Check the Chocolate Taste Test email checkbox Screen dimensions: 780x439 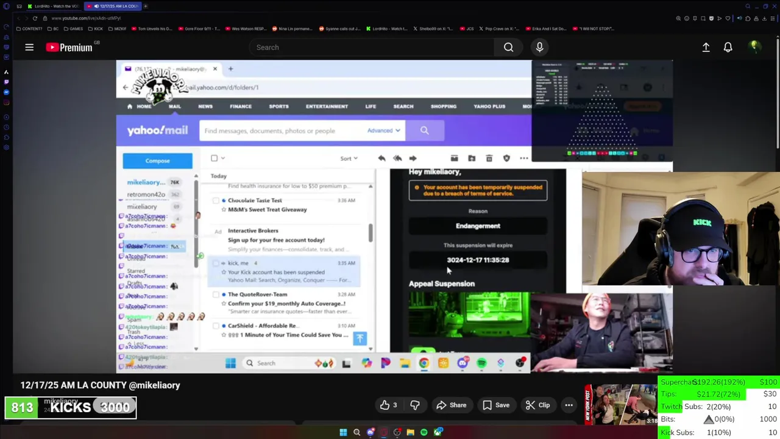(216, 201)
